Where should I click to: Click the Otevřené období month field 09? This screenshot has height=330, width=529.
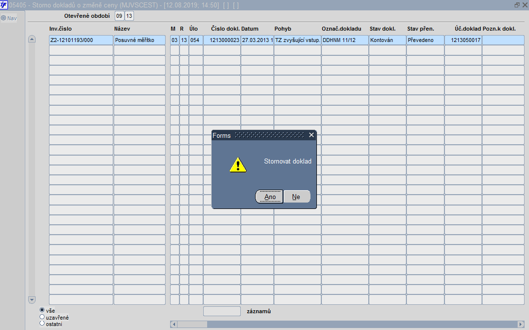click(120, 16)
